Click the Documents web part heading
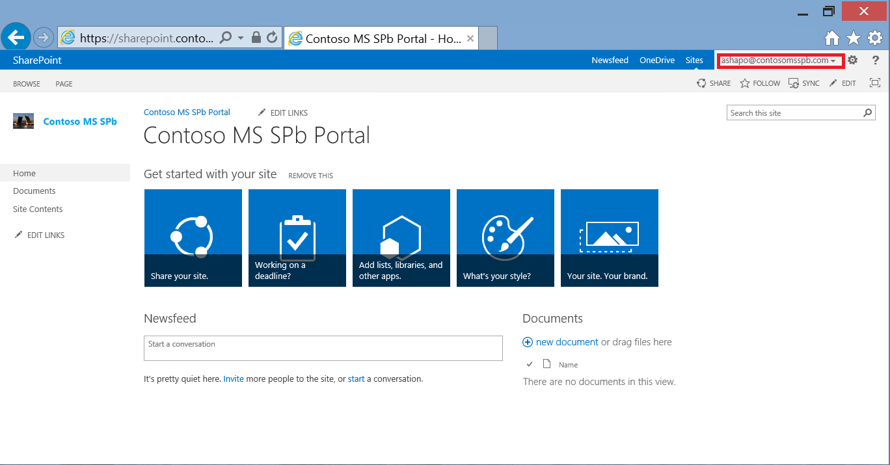The width and height of the screenshot is (890, 465). [552, 319]
